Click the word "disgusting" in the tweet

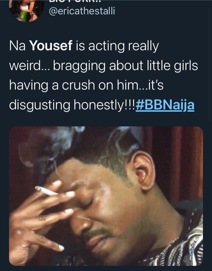coord(39,105)
